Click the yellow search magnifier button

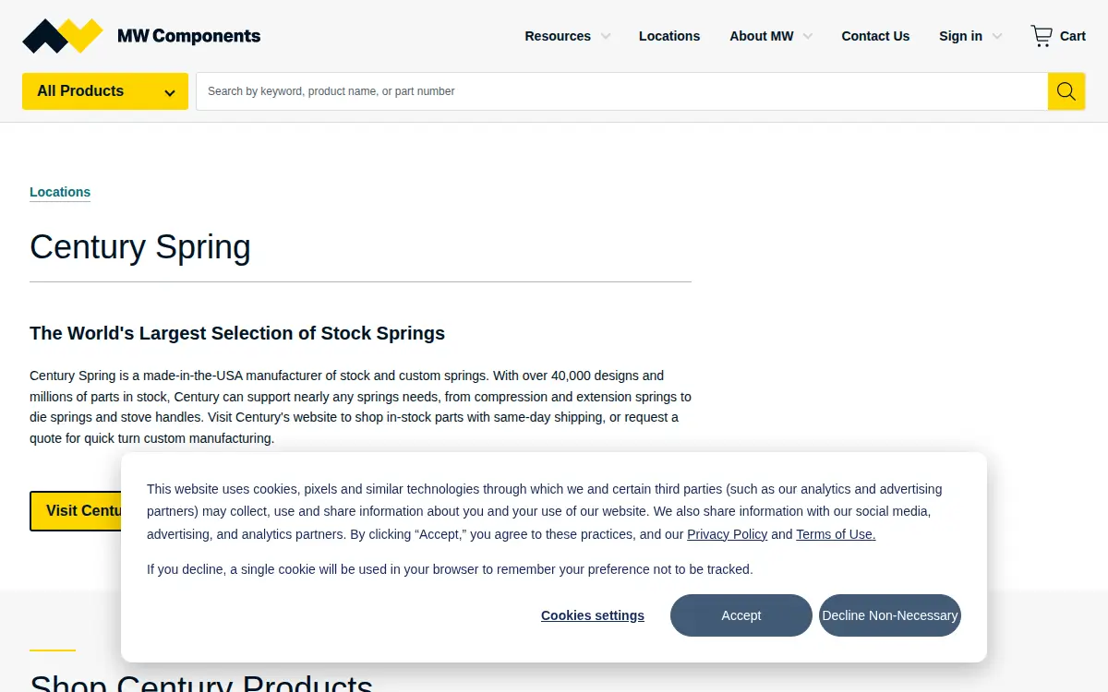pyautogui.click(x=1066, y=91)
